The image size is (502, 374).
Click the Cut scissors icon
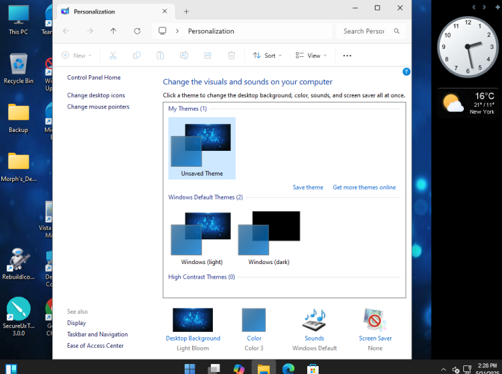(112, 56)
